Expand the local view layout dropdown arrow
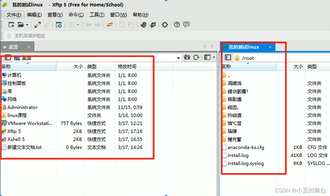330x196 pixels. 214,57
